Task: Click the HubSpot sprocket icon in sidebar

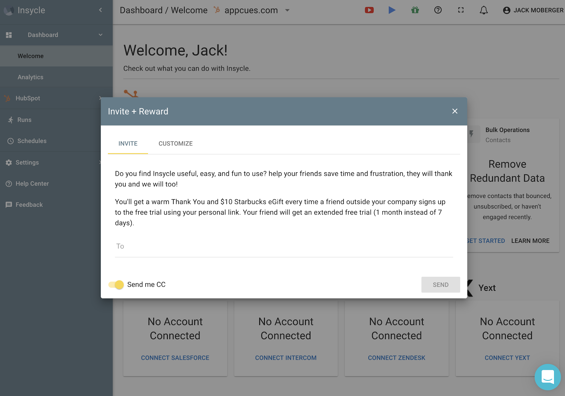Action: [x=7, y=98]
